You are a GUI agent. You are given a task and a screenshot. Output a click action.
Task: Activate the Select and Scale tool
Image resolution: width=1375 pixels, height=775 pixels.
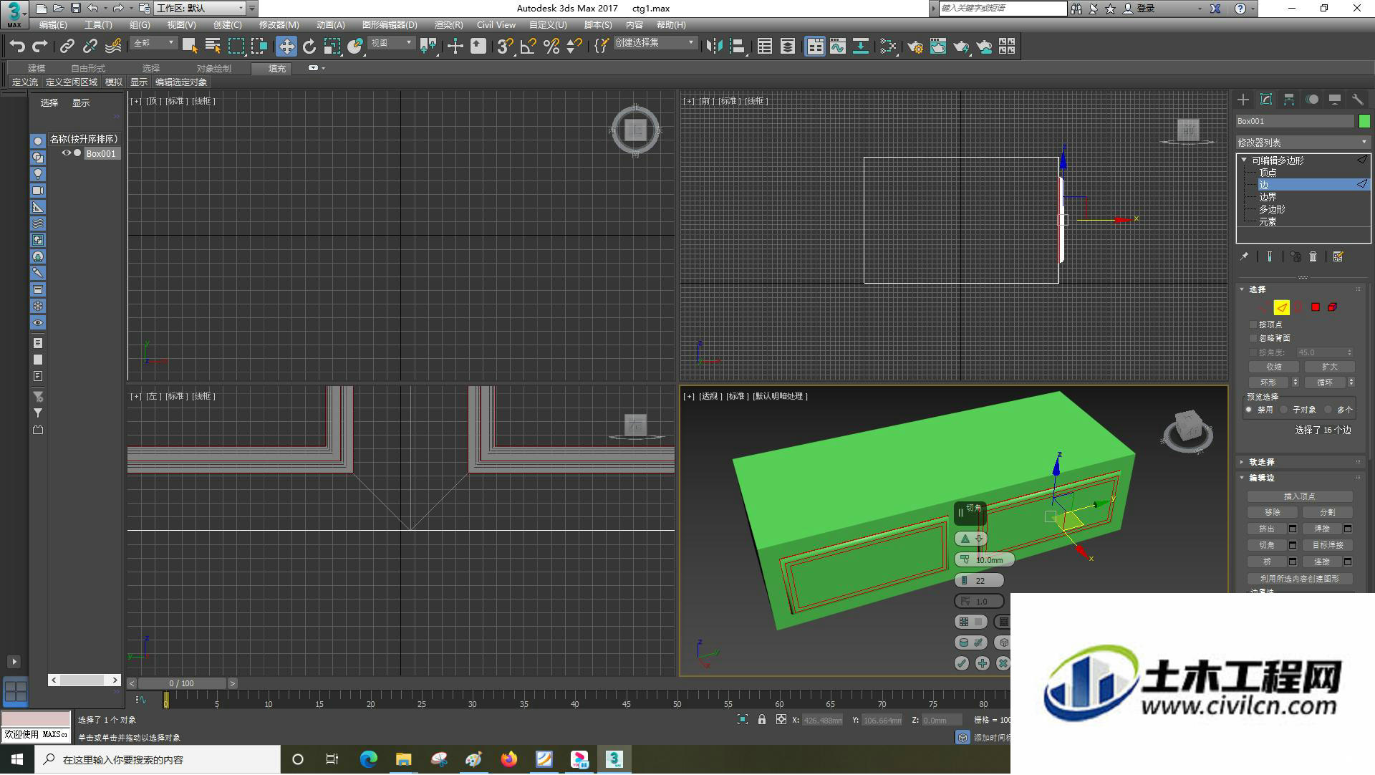pos(332,47)
